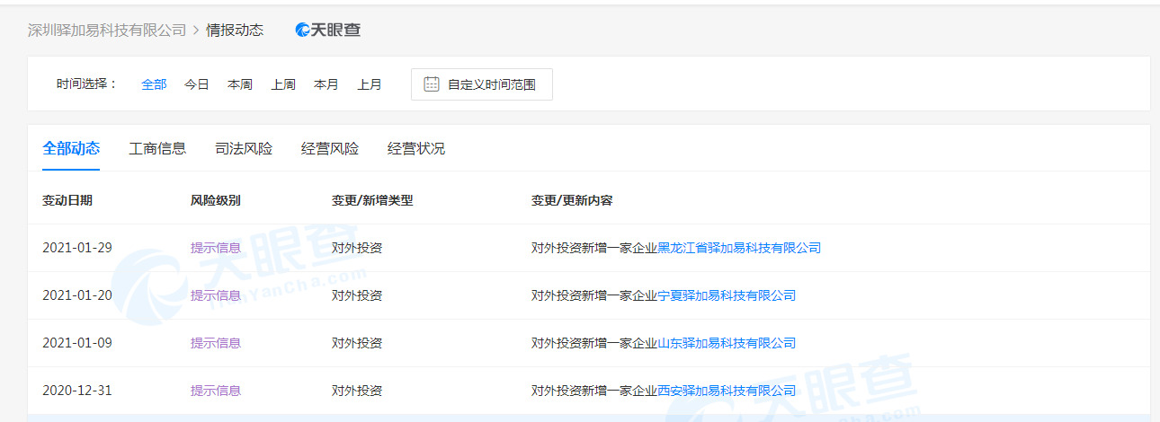Switch to 工商信息 tab

click(157, 149)
